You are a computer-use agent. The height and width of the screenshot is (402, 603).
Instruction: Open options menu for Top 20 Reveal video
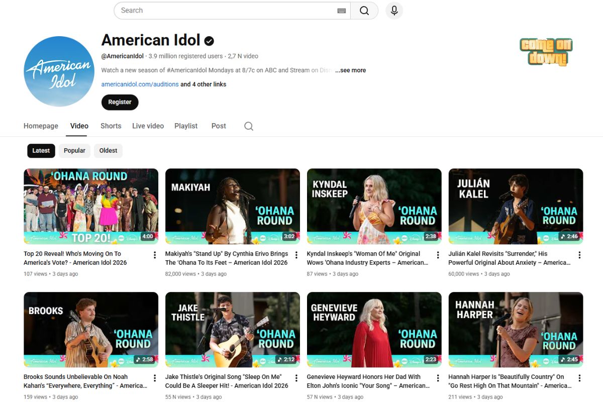pyautogui.click(x=154, y=255)
